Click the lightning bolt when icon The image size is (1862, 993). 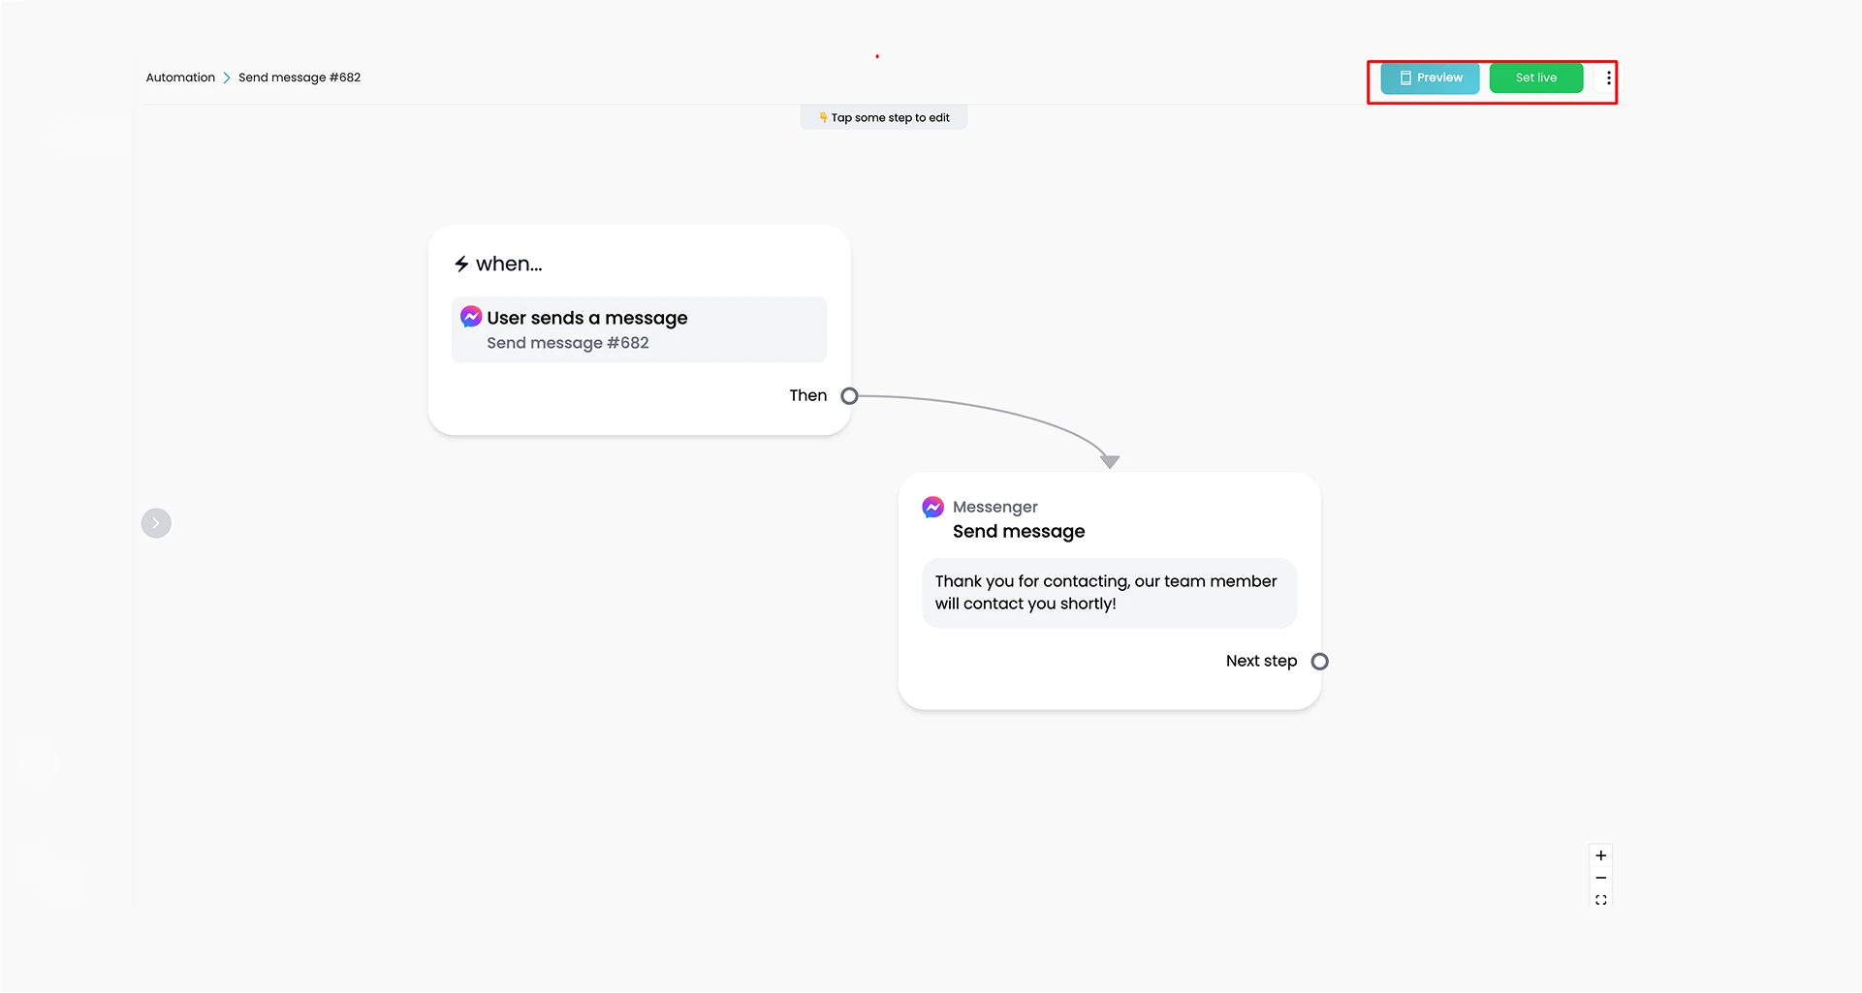point(461,264)
